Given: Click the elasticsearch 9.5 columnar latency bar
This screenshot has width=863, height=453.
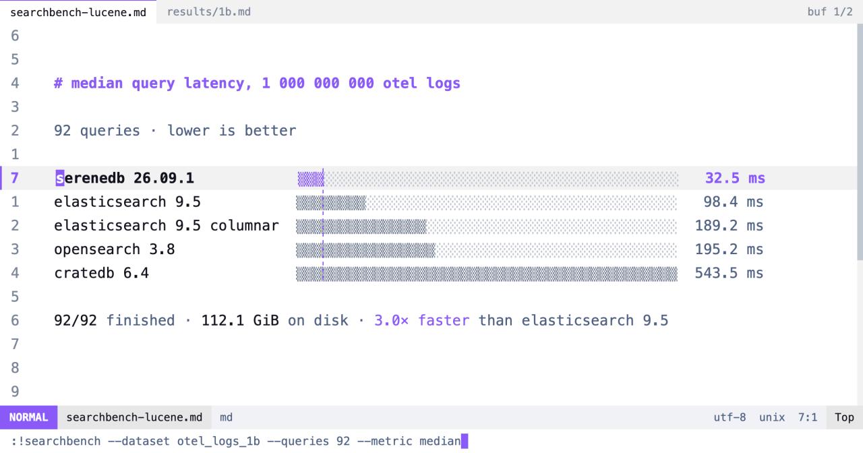Looking at the screenshot, I should pos(361,226).
